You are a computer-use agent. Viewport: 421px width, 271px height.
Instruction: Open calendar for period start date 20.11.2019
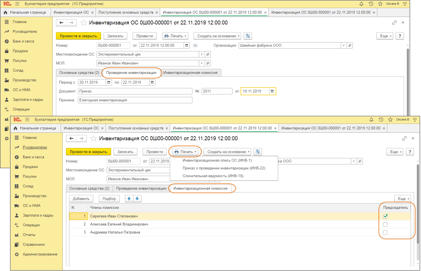[x=109, y=82]
